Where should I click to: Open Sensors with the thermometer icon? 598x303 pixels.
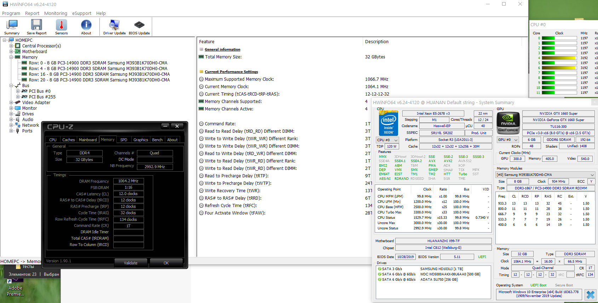(x=61, y=27)
